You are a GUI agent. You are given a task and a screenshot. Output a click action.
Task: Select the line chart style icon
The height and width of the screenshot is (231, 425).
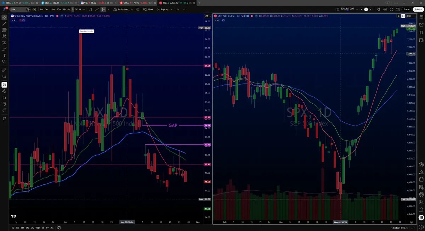pyautogui.click(x=97, y=10)
